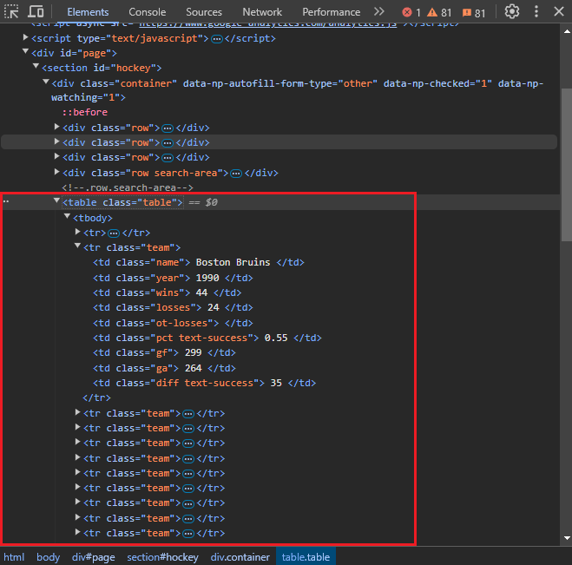Open the Sources tab
The height and width of the screenshot is (565, 572).
pyautogui.click(x=204, y=12)
